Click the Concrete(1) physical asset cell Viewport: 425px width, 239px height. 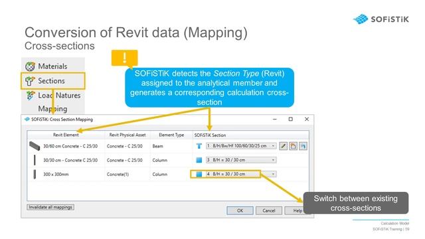tap(118, 174)
